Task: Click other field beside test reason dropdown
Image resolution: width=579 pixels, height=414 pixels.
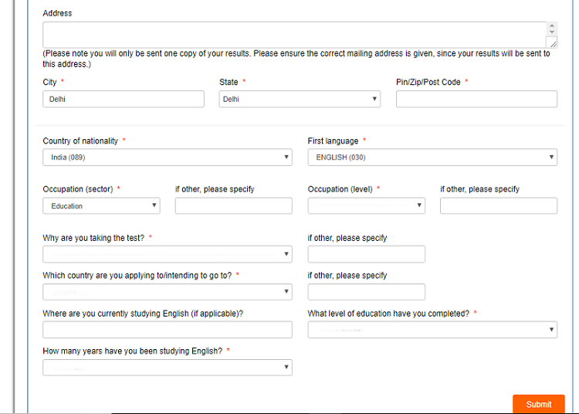Action: (366, 254)
